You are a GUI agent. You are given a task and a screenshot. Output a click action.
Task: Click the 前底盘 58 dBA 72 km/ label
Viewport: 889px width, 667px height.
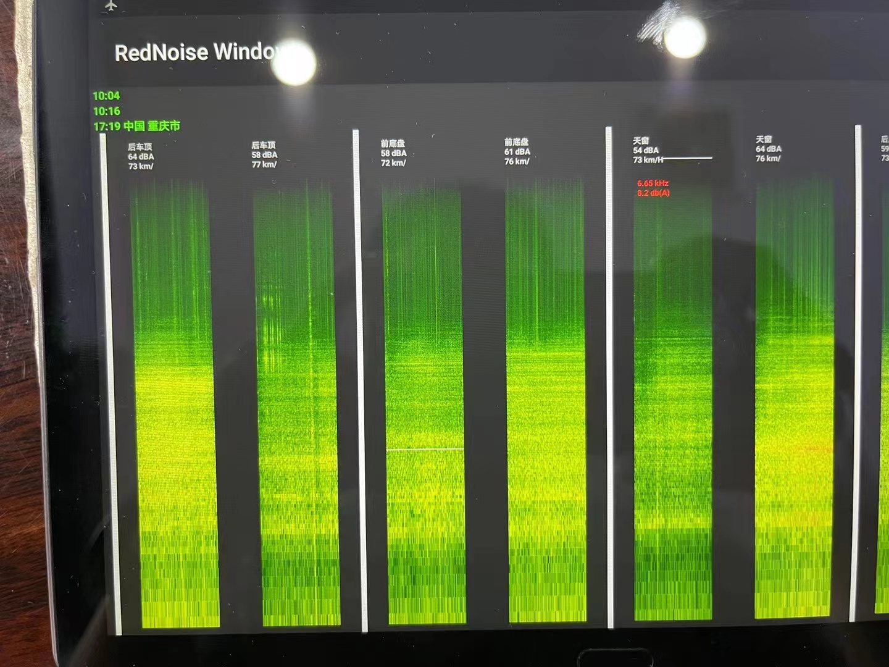pyautogui.click(x=394, y=153)
